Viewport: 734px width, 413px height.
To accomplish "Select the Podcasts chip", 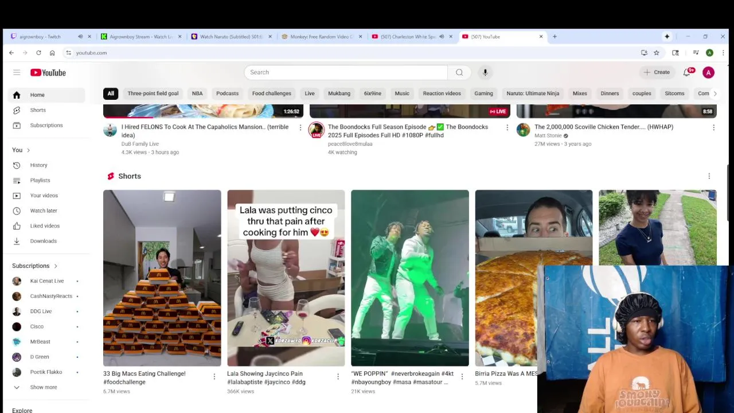I will click(x=227, y=93).
